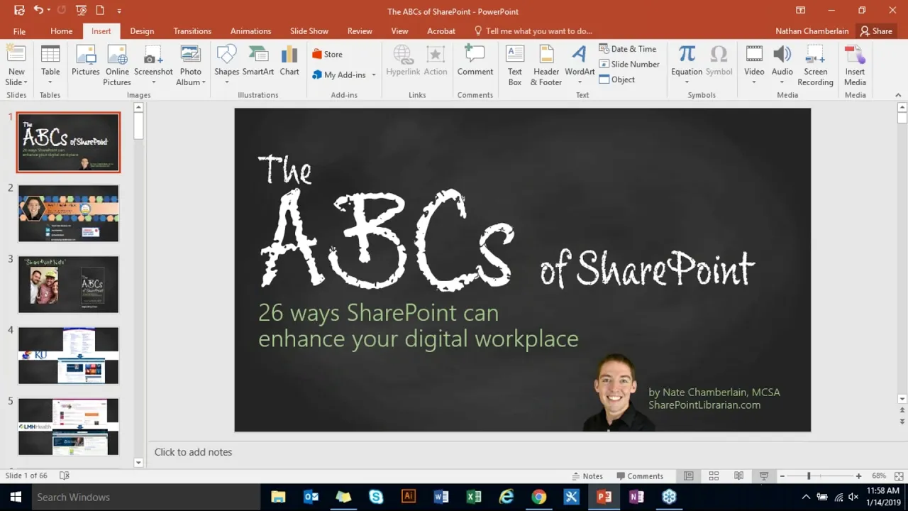Click the spell check icon in status bar

[x=65, y=476]
